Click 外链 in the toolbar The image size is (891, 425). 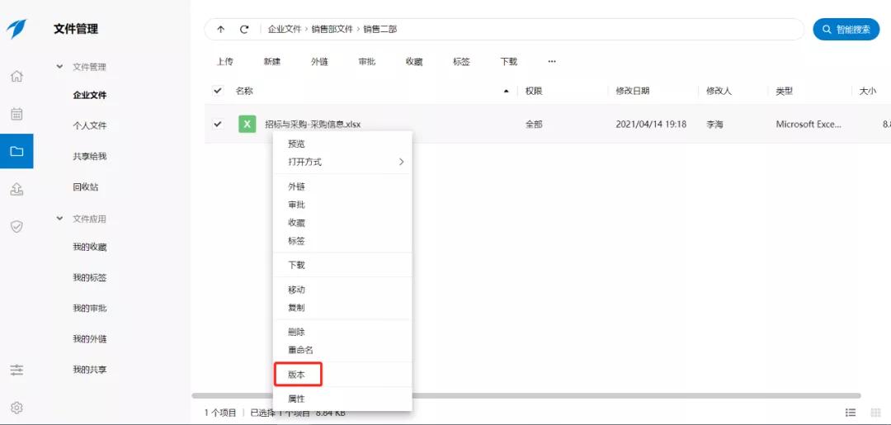coord(319,61)
